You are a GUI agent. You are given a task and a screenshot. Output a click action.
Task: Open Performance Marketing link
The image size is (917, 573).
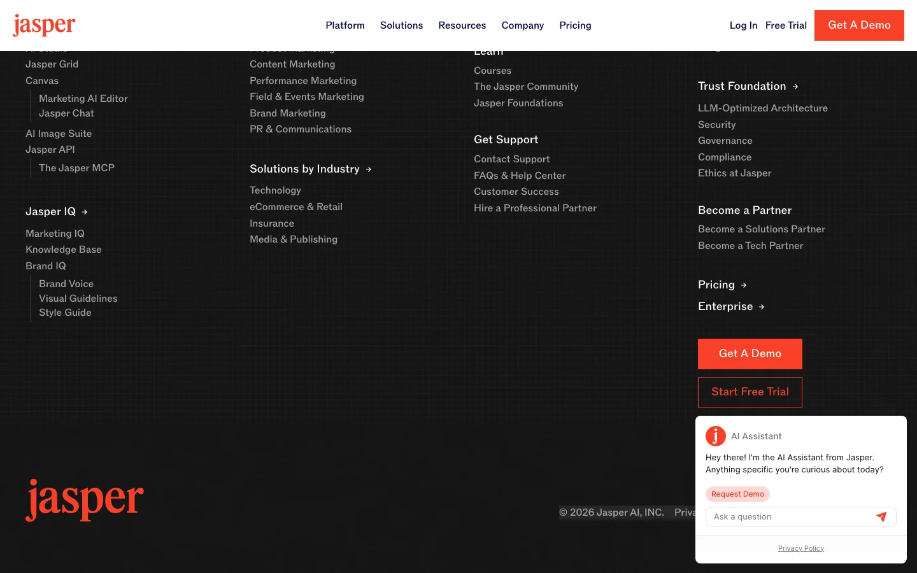(303, 81)
